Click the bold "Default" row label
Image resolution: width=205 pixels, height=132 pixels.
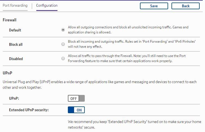pyautogui.click(x=15, y=30)
